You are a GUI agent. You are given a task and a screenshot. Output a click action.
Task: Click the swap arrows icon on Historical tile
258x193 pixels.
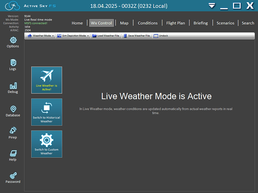click(47, 108)
